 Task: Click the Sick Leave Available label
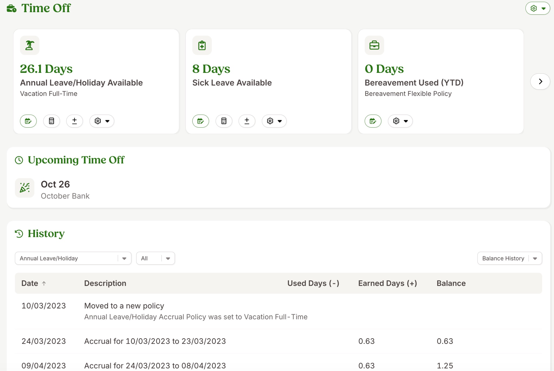(x=232, y=83)
